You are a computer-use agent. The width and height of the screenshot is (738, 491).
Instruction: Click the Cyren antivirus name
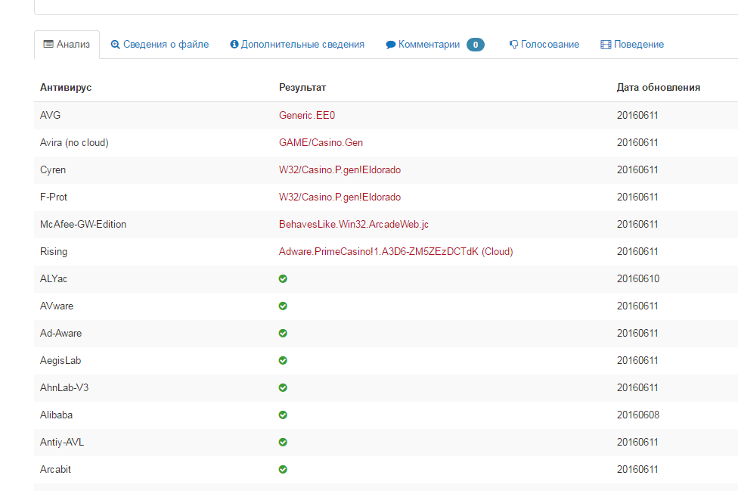(x=53, y=170)
